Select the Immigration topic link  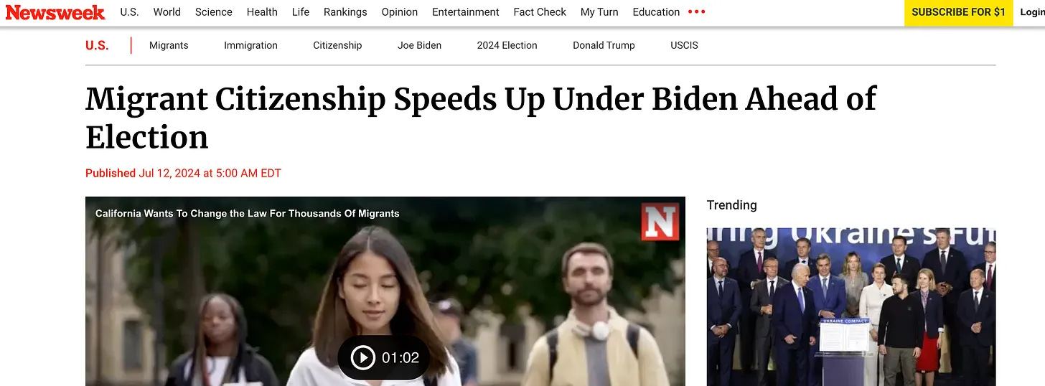coord(250,45)
